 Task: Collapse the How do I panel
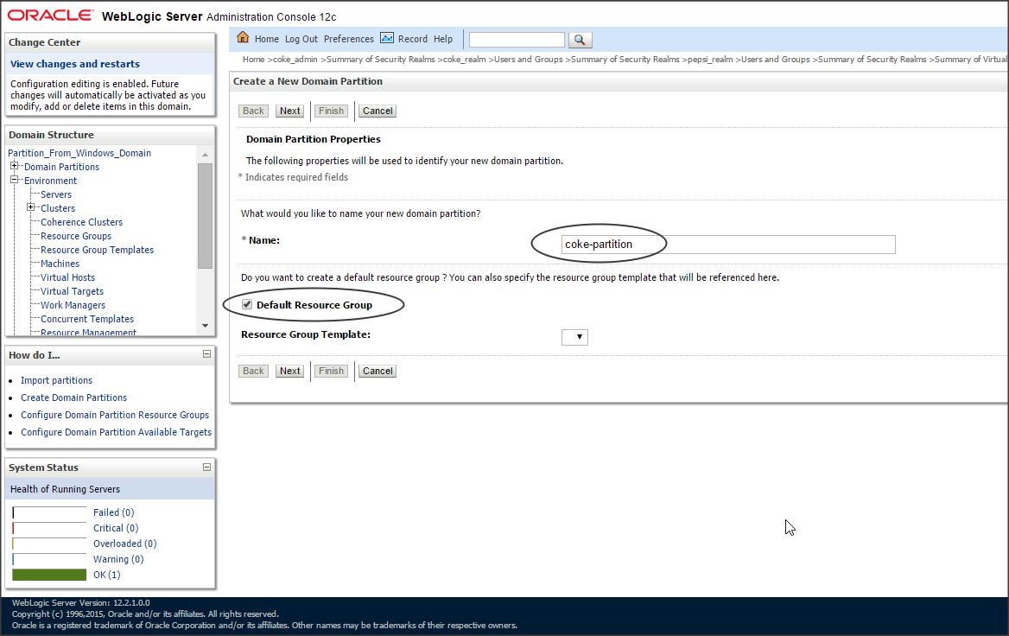click(x=206, y=354)
